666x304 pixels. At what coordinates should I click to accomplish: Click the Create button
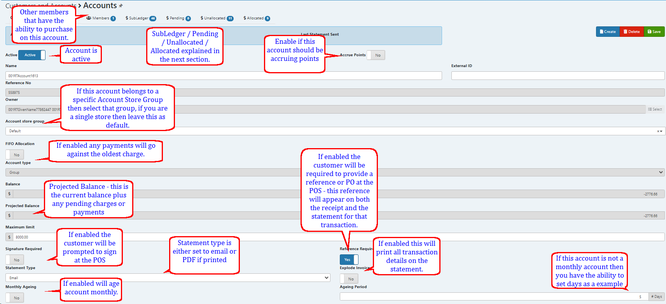click(x=608, y=32)
